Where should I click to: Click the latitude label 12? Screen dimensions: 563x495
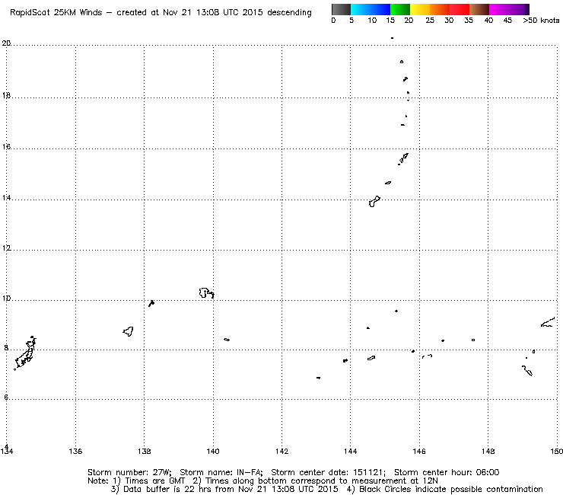click(x=6, y=248)
